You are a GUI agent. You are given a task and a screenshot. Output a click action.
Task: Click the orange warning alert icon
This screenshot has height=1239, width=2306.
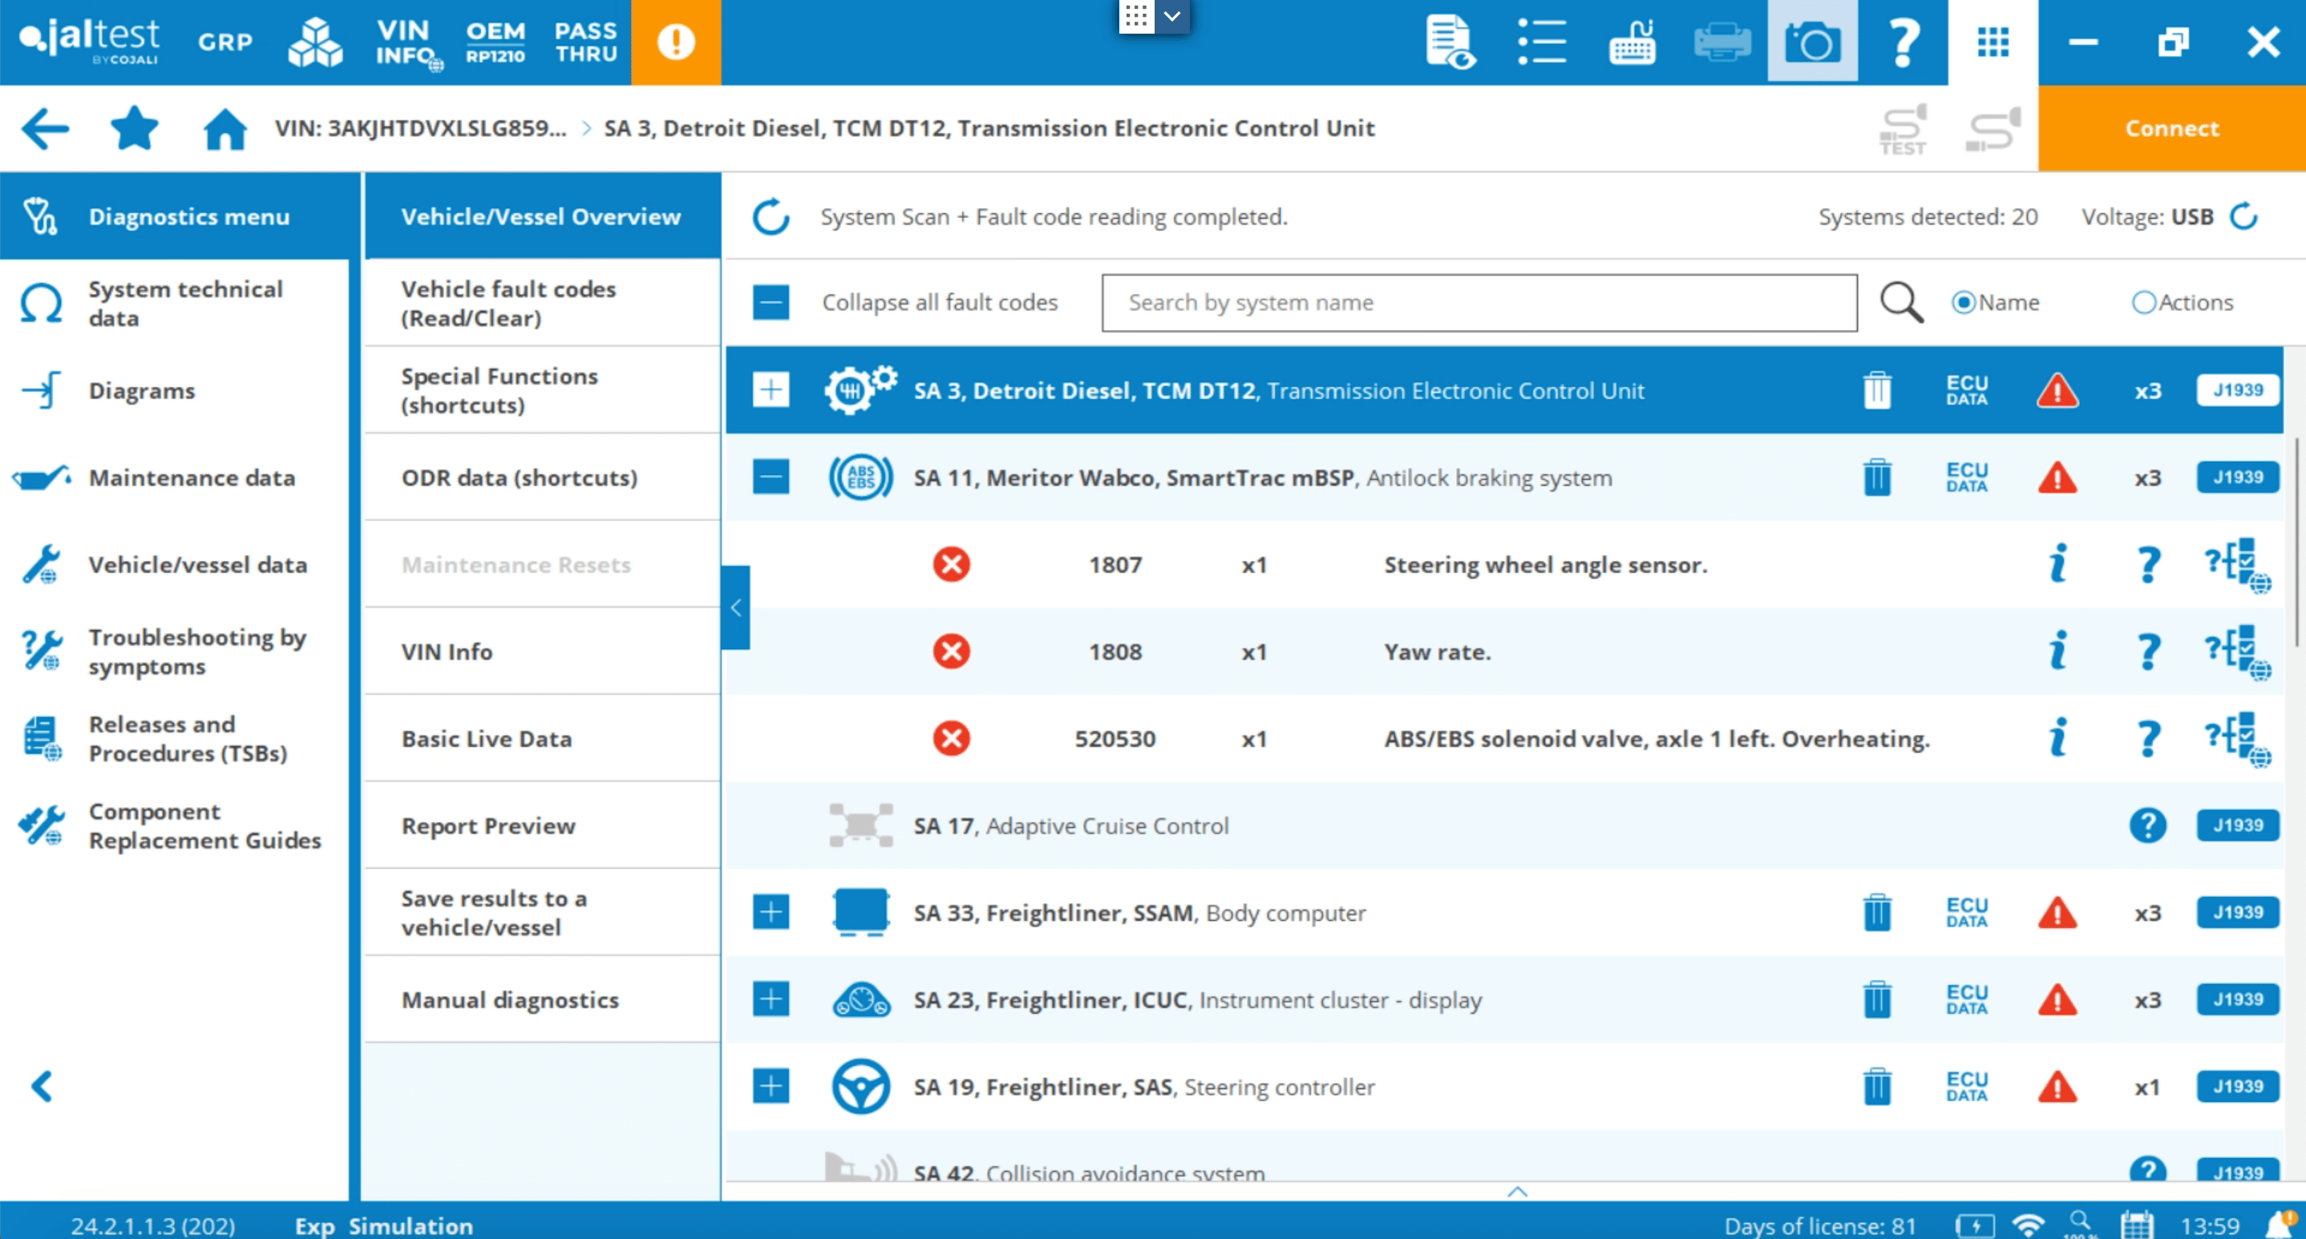[676, 42]
